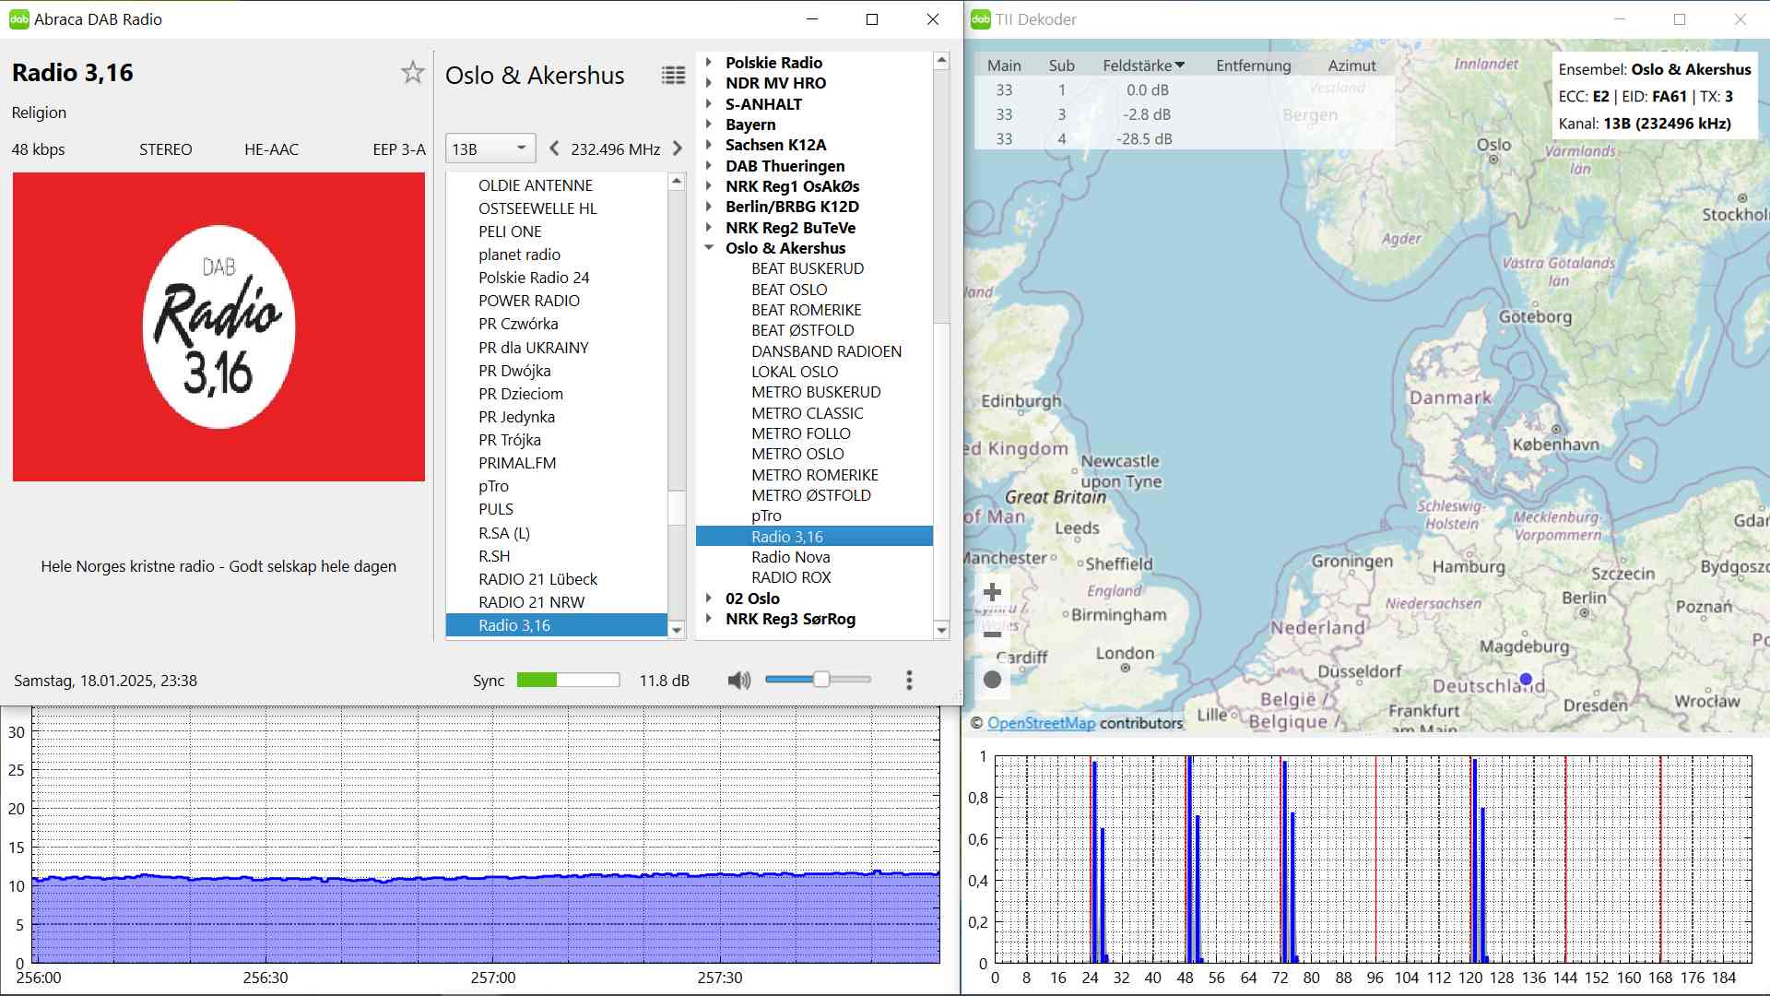Click the next frequency arrow
The height and width of the screenshot is (996, 1770).
tap(678, 148)
